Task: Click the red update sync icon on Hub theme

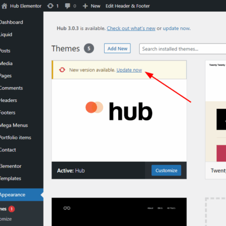Action: [x=62, y=70]
